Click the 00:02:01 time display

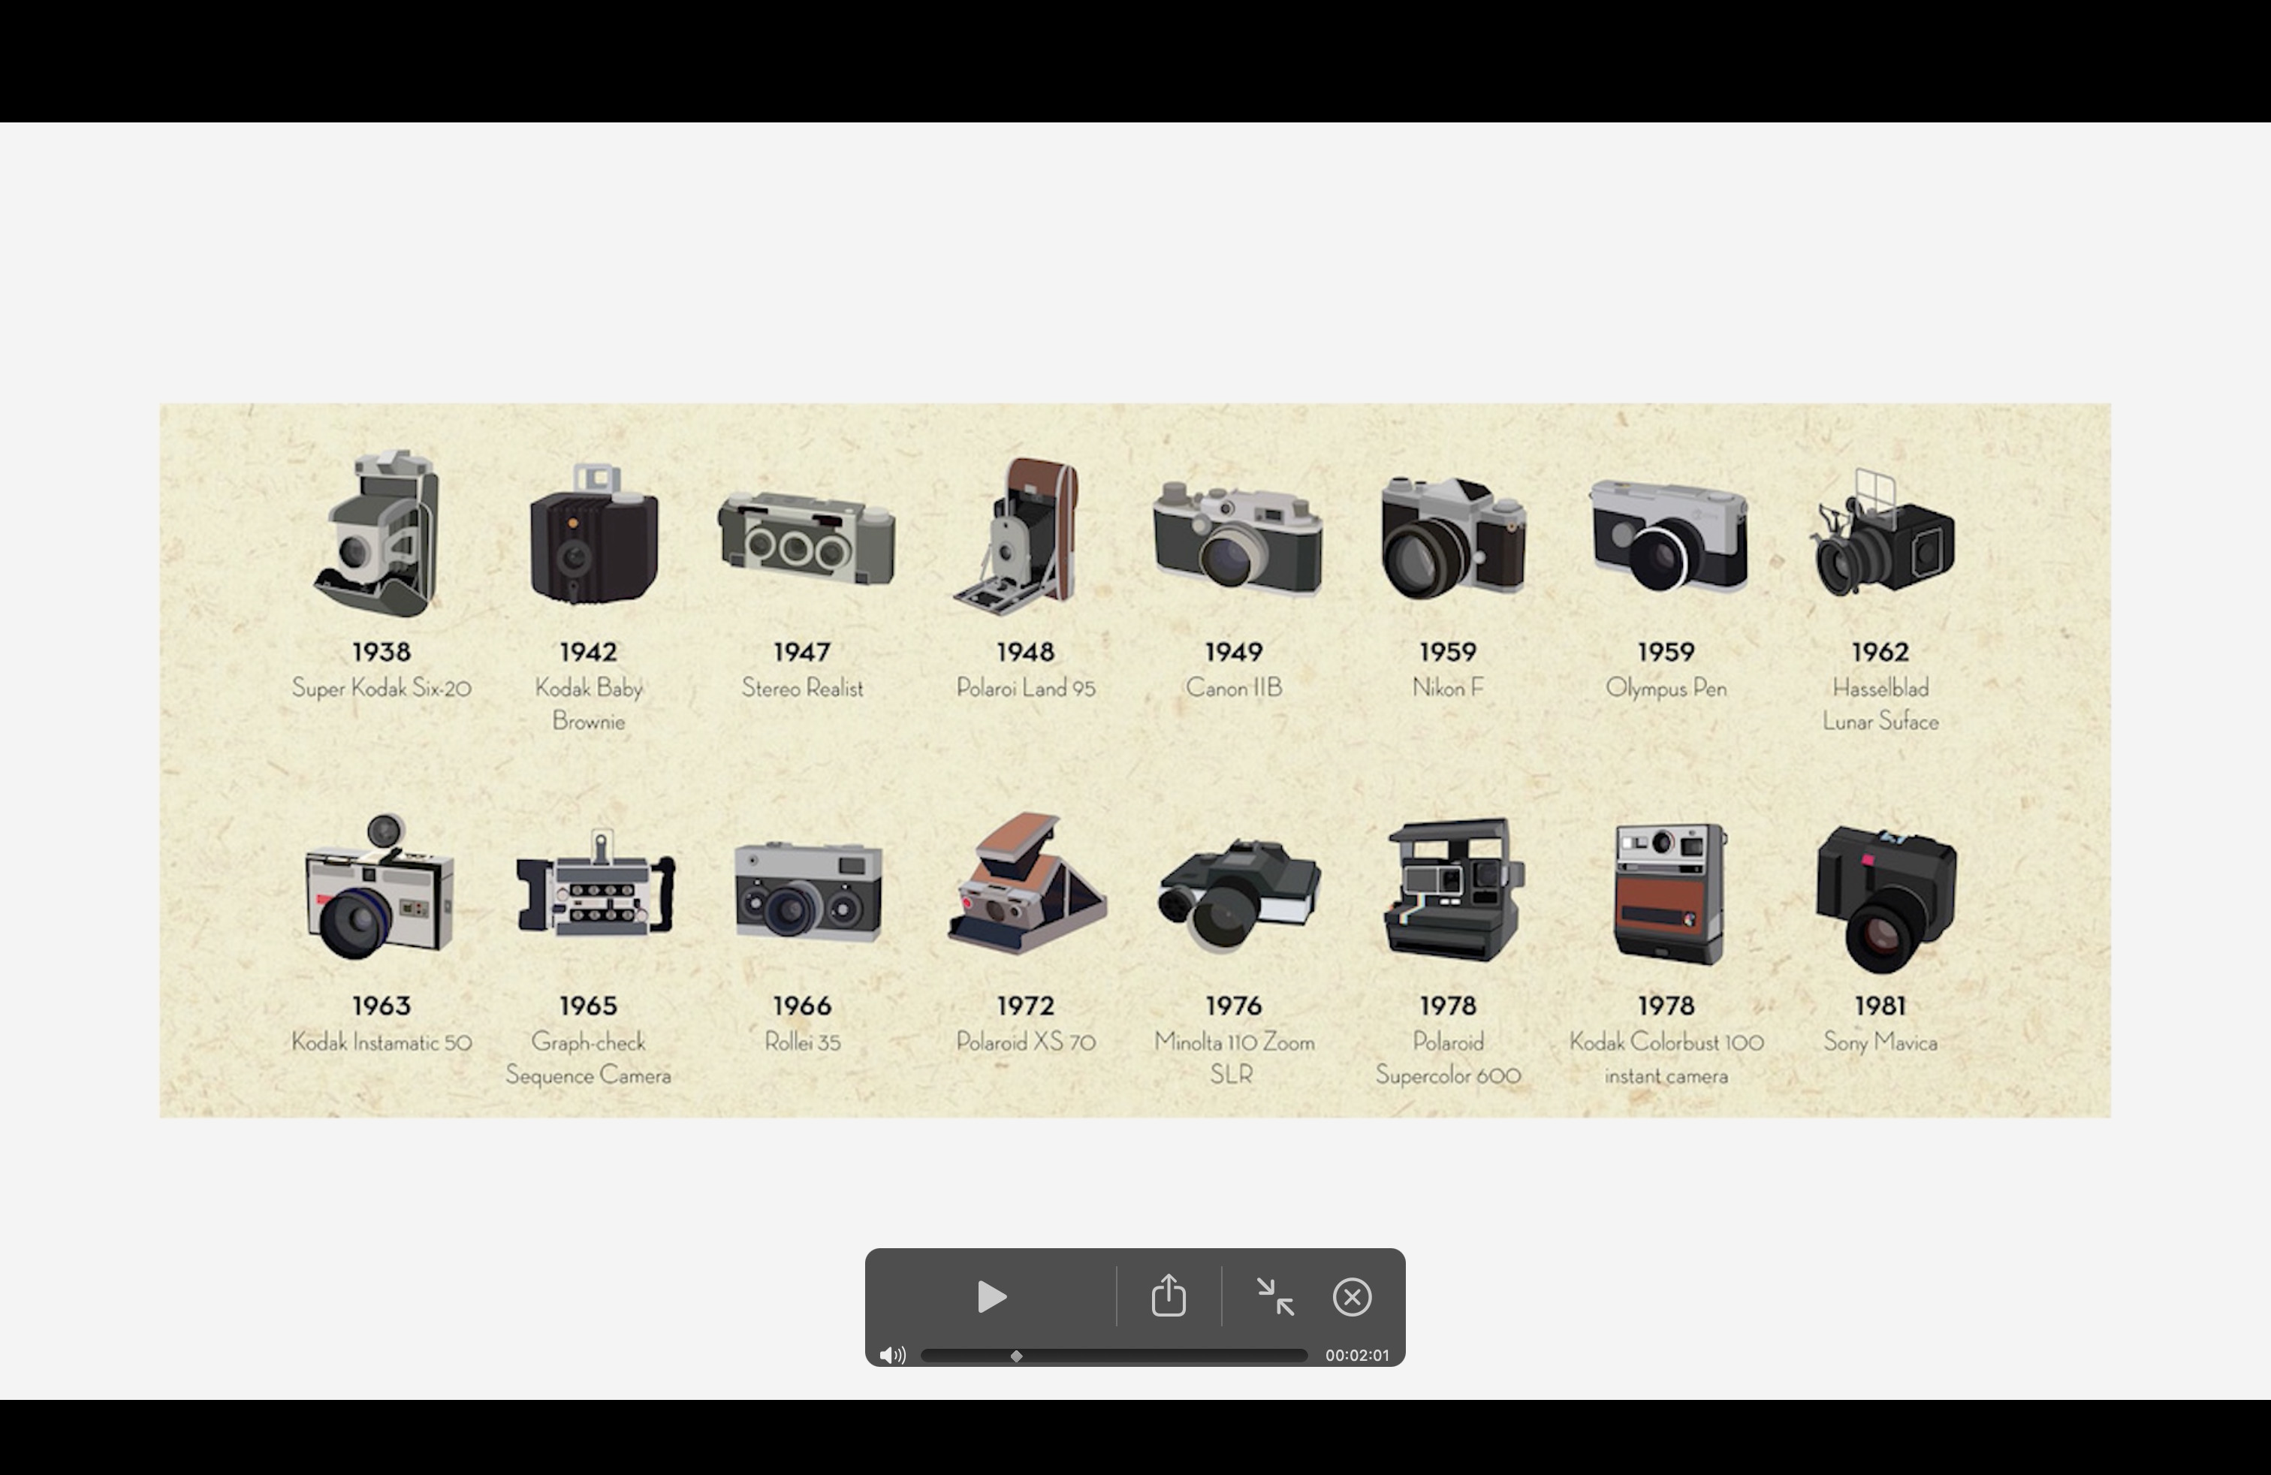tap(1357, 1355)
